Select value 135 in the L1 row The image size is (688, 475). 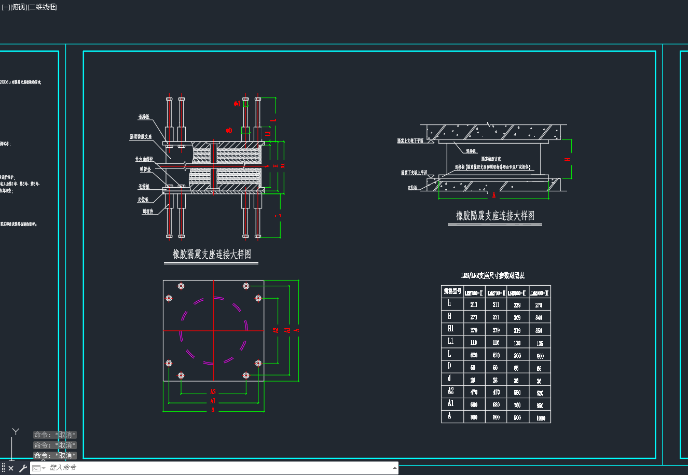(x=540, y=343)
